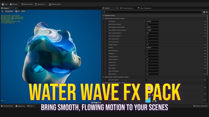Open viewport hamburger options menu

(2, 11)
